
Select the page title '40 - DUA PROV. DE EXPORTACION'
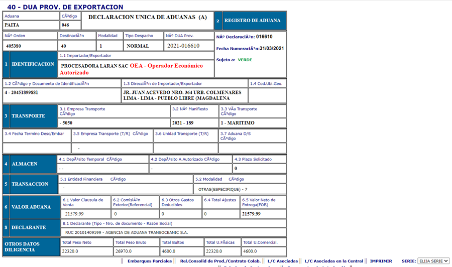(x=65, y=7)
